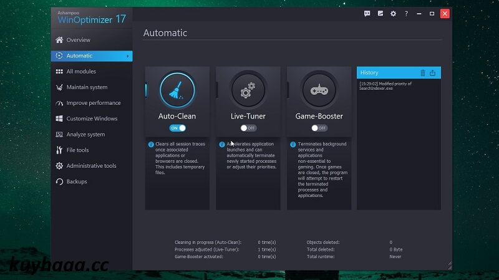Click the Auto-Clean title label

177,116
